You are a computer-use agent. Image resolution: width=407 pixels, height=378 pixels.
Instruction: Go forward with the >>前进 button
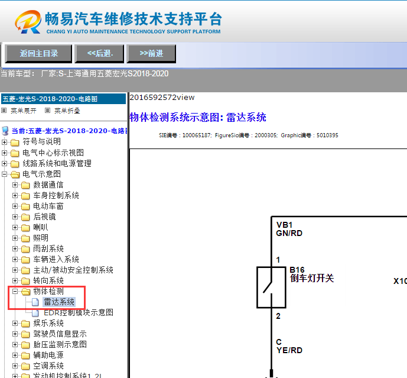(x=151, y=54)
